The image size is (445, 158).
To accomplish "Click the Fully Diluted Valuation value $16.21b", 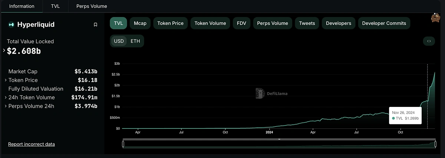I will click(x=86, y=89).
